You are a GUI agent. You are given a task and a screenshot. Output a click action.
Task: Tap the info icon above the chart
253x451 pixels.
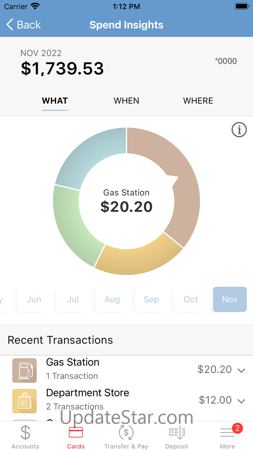tap(239, 130)
